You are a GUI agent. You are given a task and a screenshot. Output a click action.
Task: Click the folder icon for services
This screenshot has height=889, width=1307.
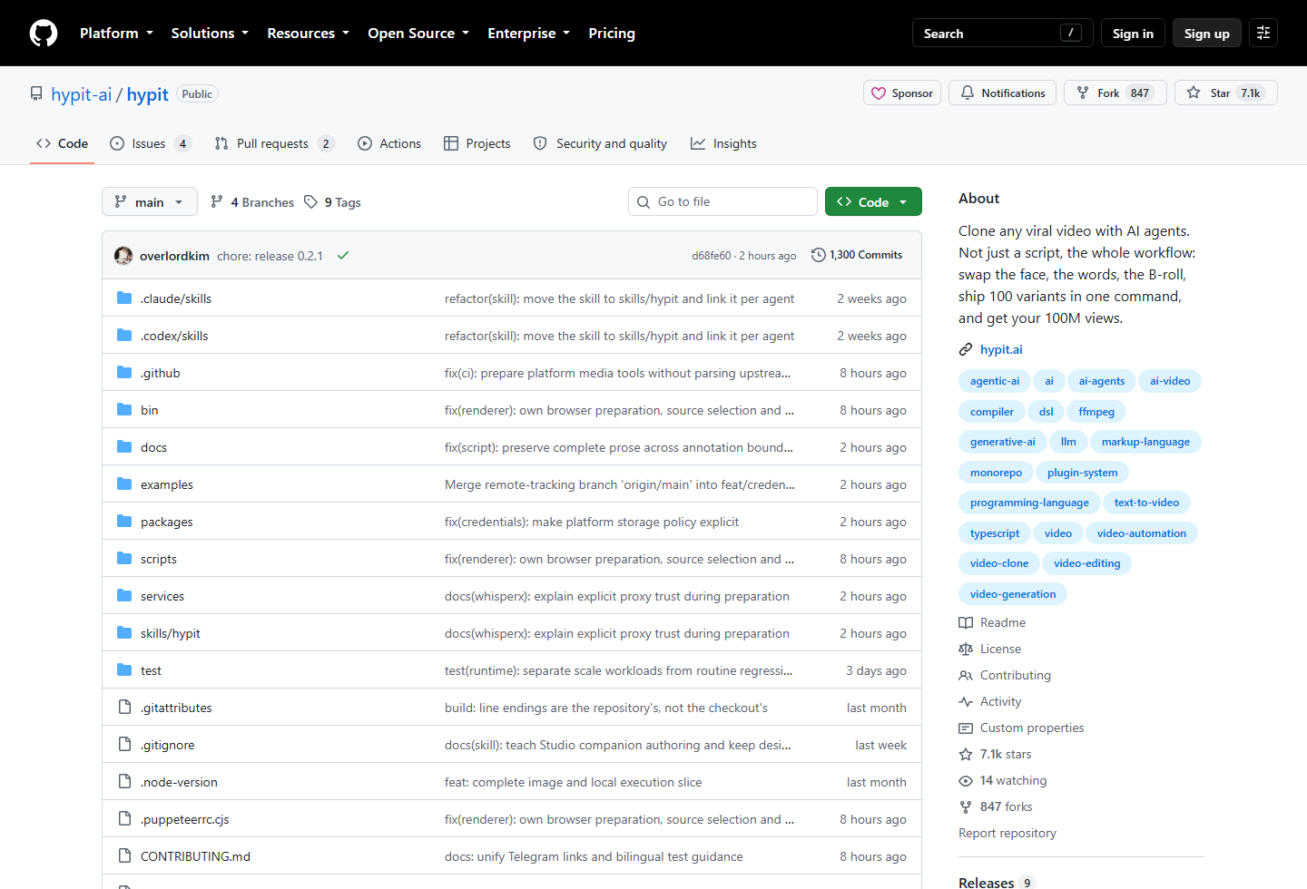tap(124, 596)
